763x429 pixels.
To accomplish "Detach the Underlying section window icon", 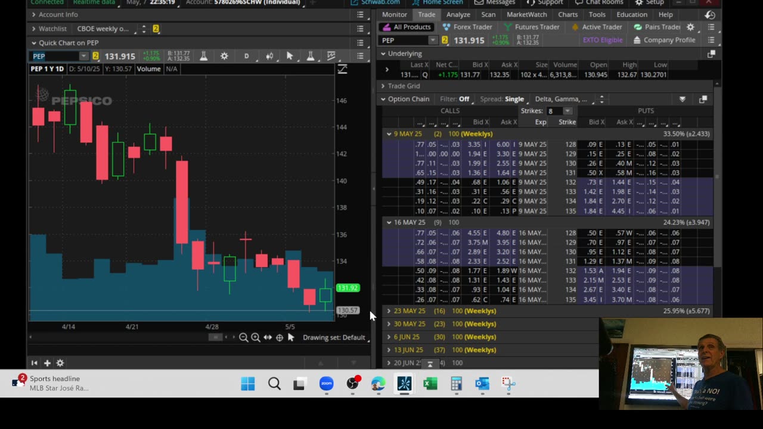I will point(711,54).
